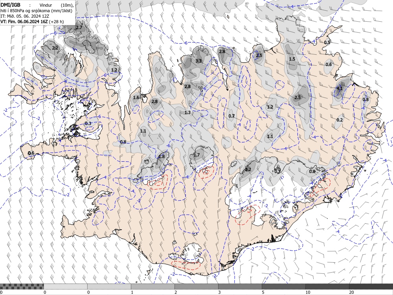Click the 0.3 snowfall value
This screenshot has width=393, height=295.
tap(88, 124)
